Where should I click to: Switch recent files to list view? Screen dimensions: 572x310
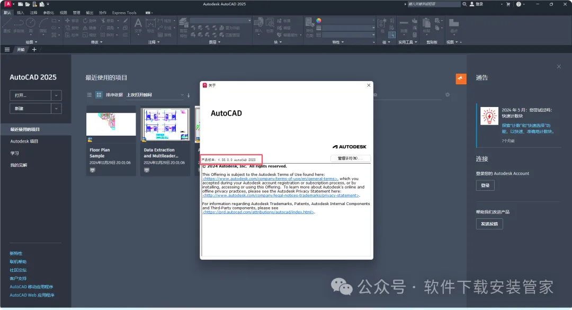tap(90, 95)
